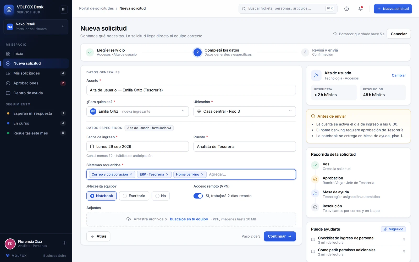
Task: Focus the search tickets field
Action: click(288, 9)
